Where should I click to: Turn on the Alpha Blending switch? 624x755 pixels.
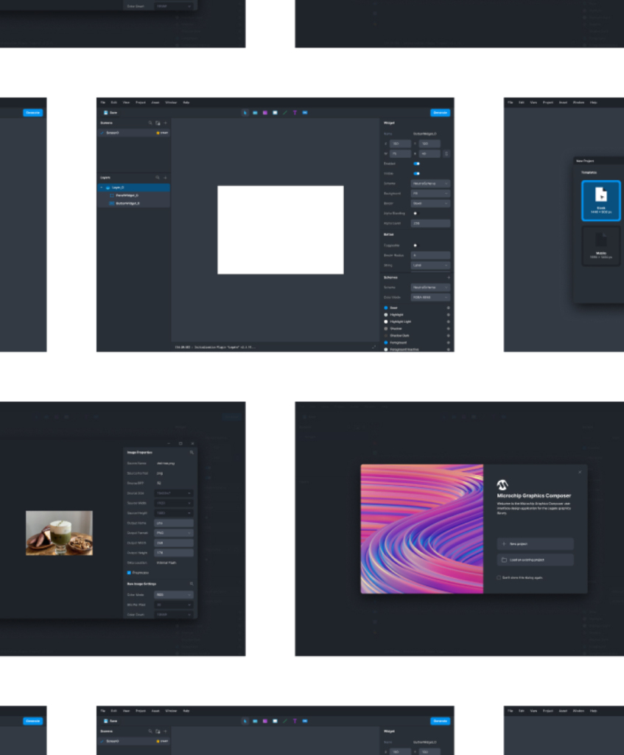pos(416,213)
